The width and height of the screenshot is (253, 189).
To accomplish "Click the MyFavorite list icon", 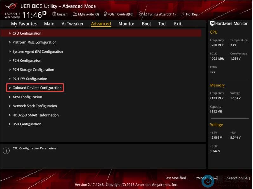I will 75,14.
